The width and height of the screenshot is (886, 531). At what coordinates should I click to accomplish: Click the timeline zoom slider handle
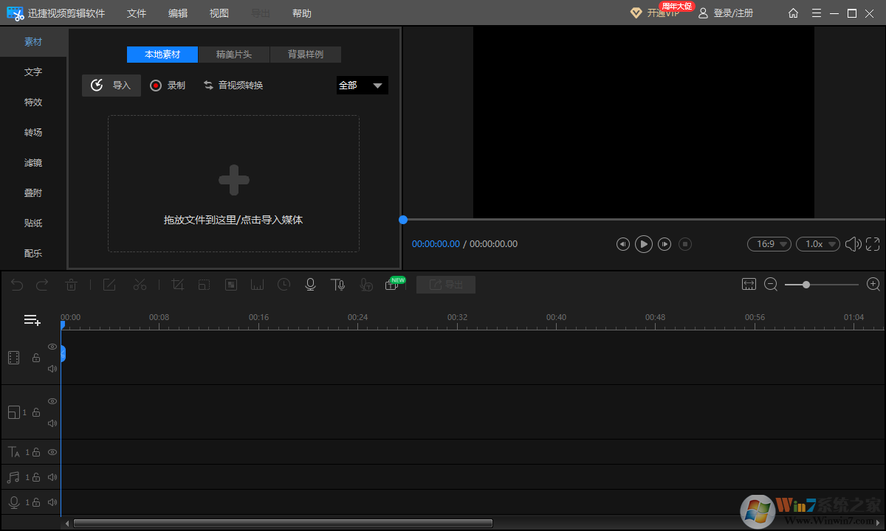tap(806, 284)
